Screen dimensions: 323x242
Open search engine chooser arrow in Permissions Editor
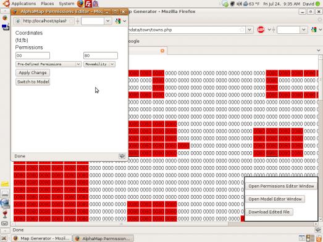[125, 21]
